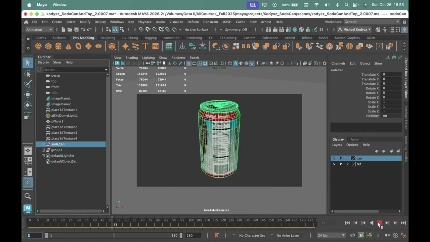
Task: Activate the Select tool in toolbox
Action: (28, 63)
